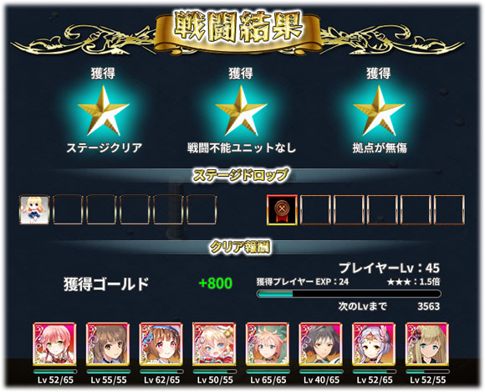Tap the silver-haired unit portrait Lv 52/65
This screenshot has width=485, height=392.
(374, 344)
